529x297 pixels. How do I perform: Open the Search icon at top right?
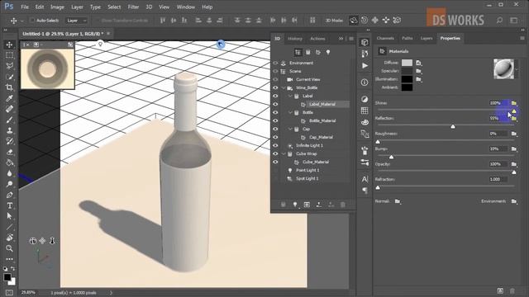tap(499, 21)
